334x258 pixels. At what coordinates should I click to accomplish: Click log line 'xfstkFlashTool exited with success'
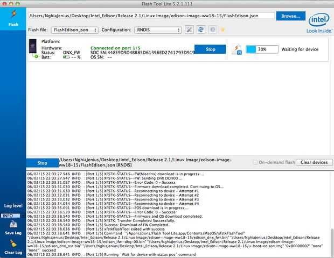click(96, 229)
